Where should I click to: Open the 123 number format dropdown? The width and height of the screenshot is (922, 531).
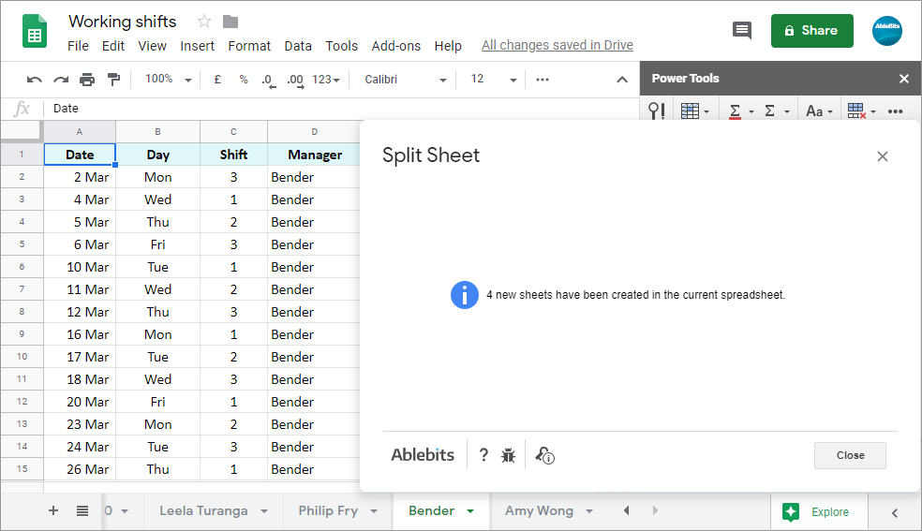(326, 80)
